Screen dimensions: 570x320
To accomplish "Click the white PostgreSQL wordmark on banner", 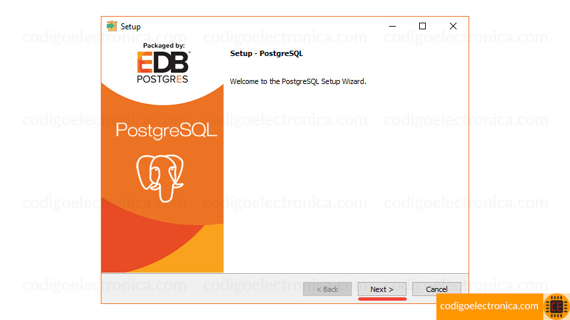I will tap(166, 131).
